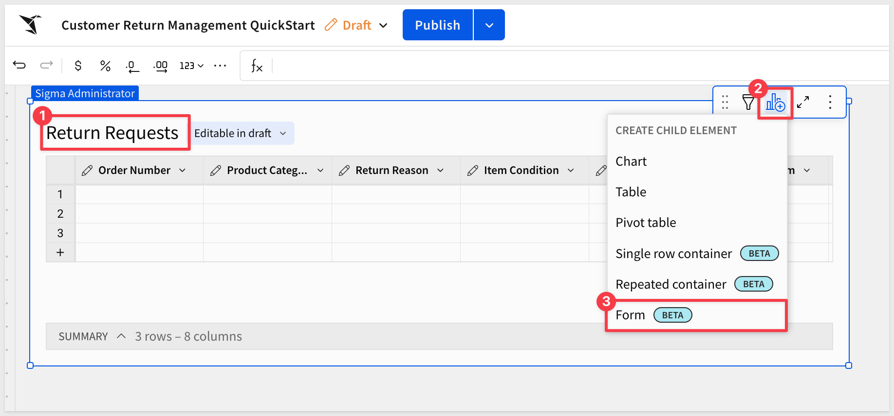Screen dimensions: 894x416
Task: Select Form from child element menu
Action: [x=631, y=315]
